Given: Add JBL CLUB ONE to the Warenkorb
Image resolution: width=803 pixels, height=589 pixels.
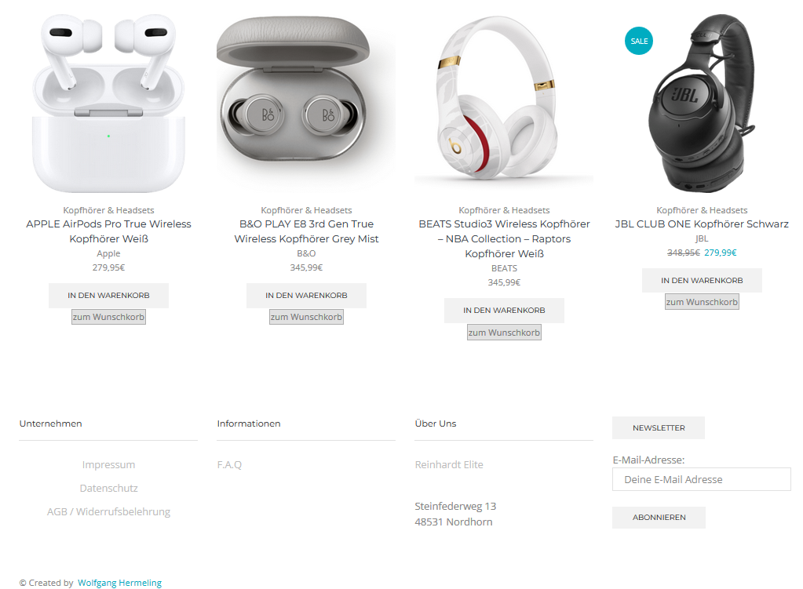Looking at the screenshot, I should tap(702, 281).
